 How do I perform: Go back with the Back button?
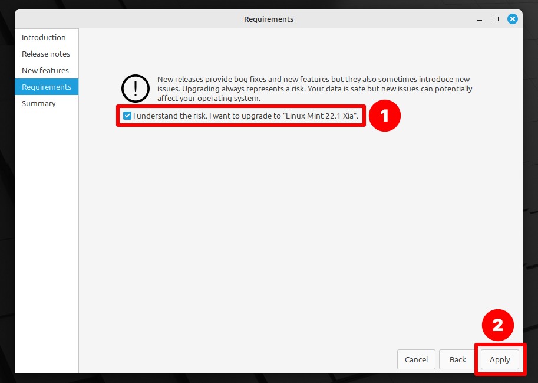click(457, 359)
